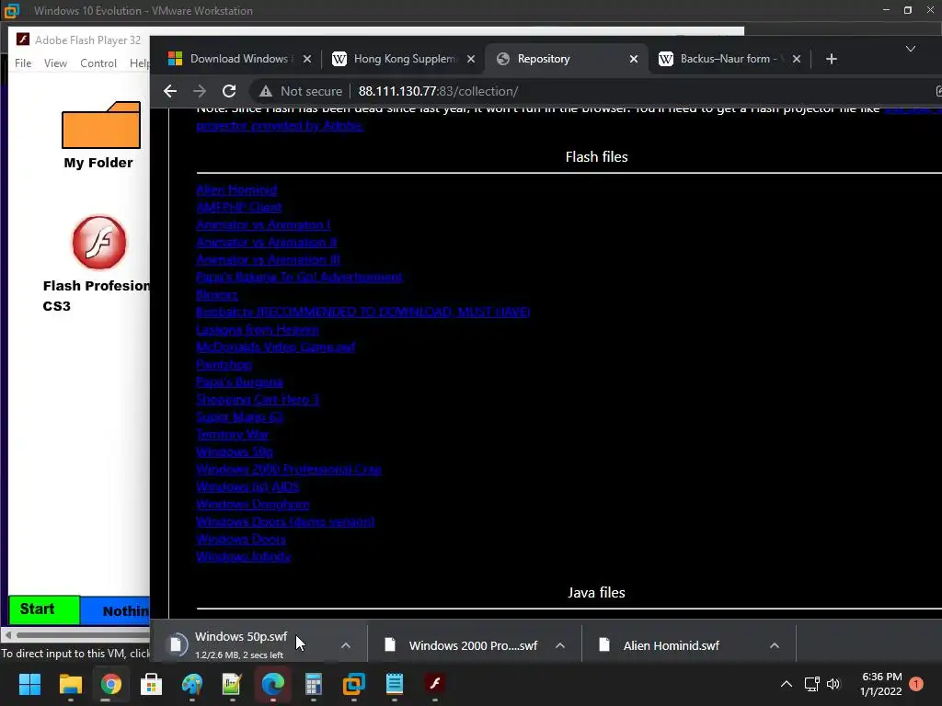942x706 pixels.
Task: Open the Flash Professional CS3 icon
Action: pos(99,243)
